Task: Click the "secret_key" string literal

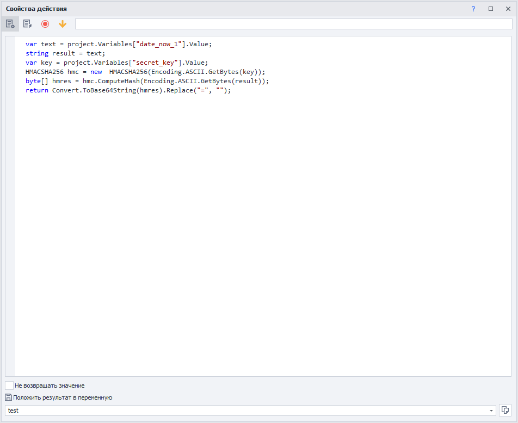Action: click(155, 63)
